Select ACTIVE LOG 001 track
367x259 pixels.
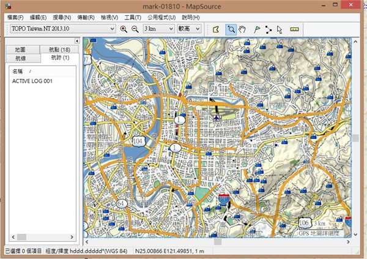tap(32, 81)
